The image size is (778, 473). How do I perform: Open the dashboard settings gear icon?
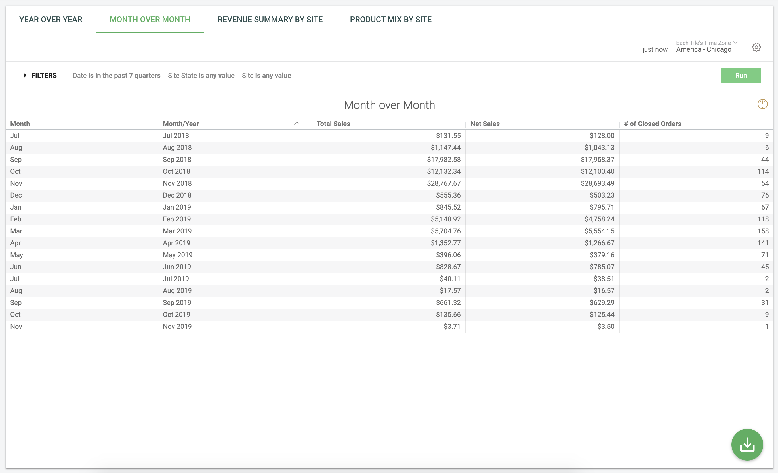point(756,47)
